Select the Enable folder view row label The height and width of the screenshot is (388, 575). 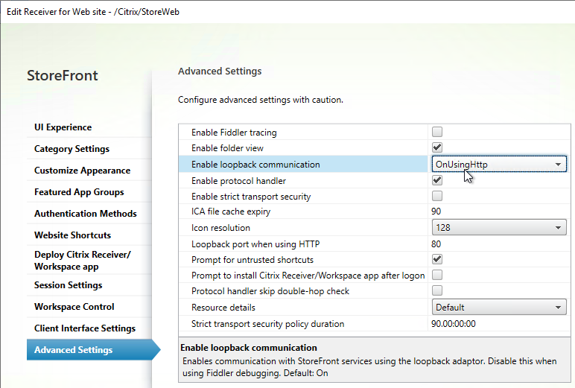pyautogui.click(x=227, y=148)
